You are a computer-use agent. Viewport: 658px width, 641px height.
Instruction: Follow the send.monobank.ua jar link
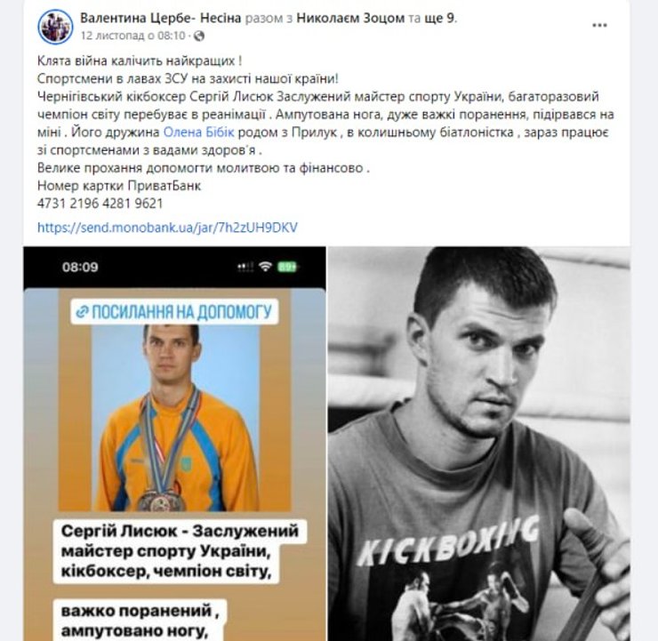point(167,228)
